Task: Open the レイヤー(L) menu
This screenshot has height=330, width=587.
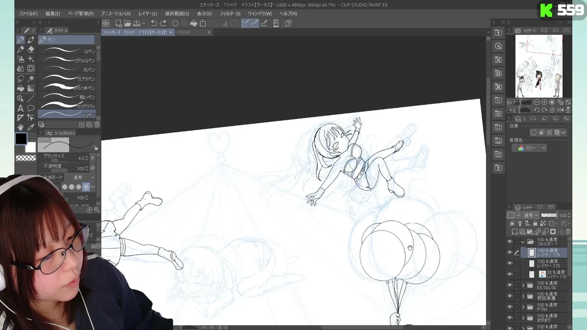Action: 148,14
